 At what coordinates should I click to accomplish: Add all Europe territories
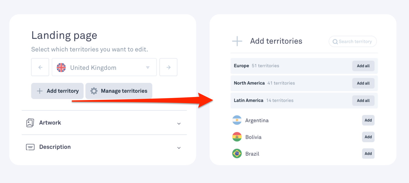pyautogui.click(x=363, y=66)
